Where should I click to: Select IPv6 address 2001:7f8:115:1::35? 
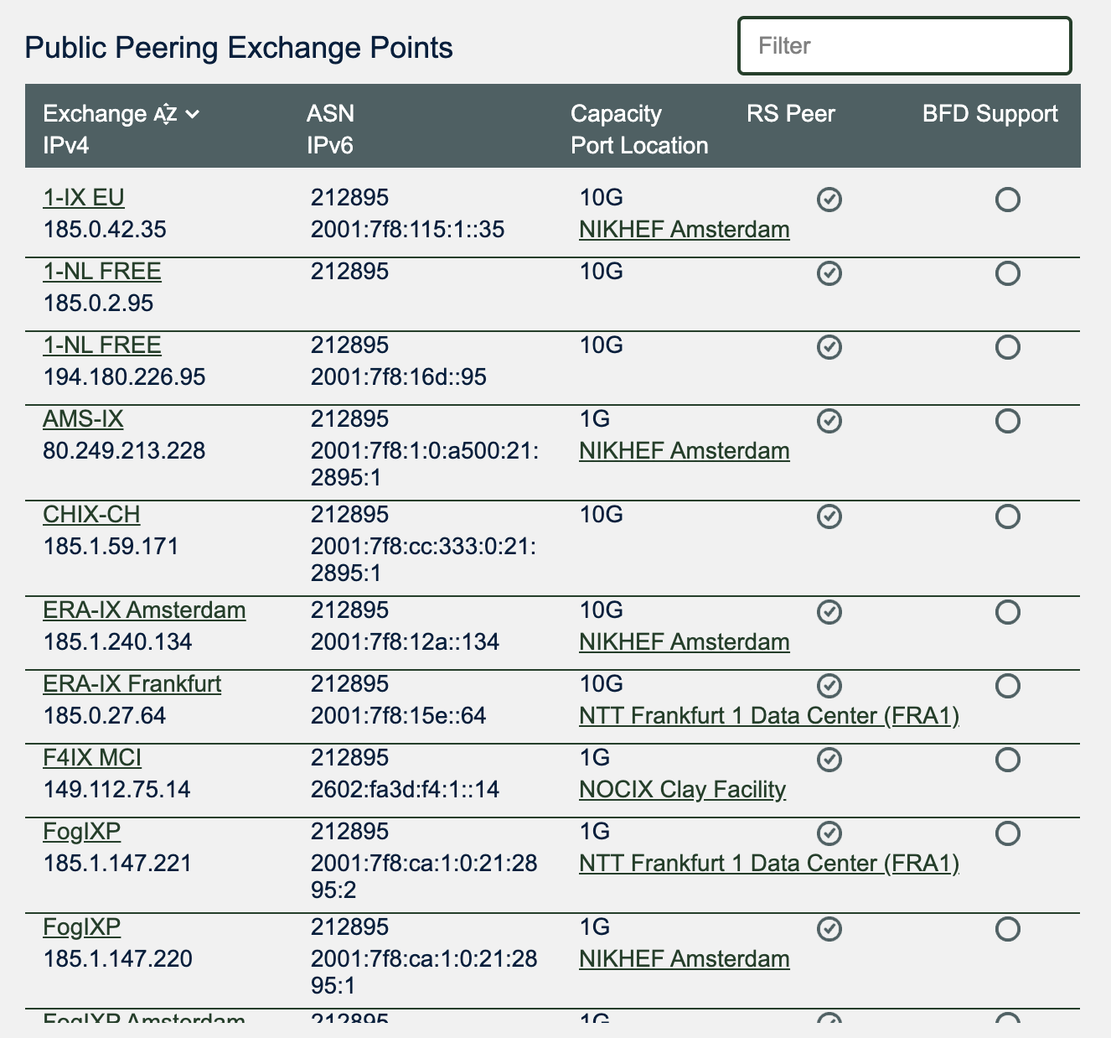(x=408, y=229)
